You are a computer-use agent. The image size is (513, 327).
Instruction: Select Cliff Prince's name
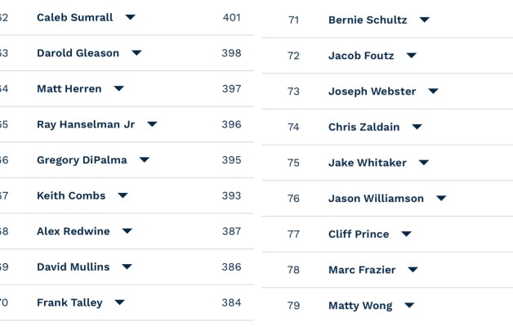coord(359,234)
